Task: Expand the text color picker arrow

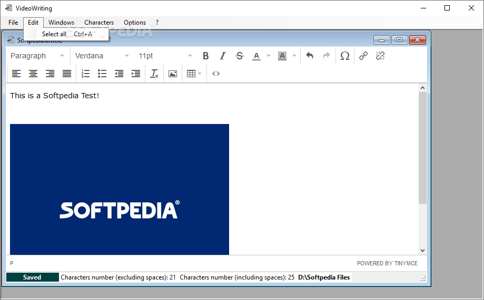Action: pyautogui.click(x=268, y=56)
